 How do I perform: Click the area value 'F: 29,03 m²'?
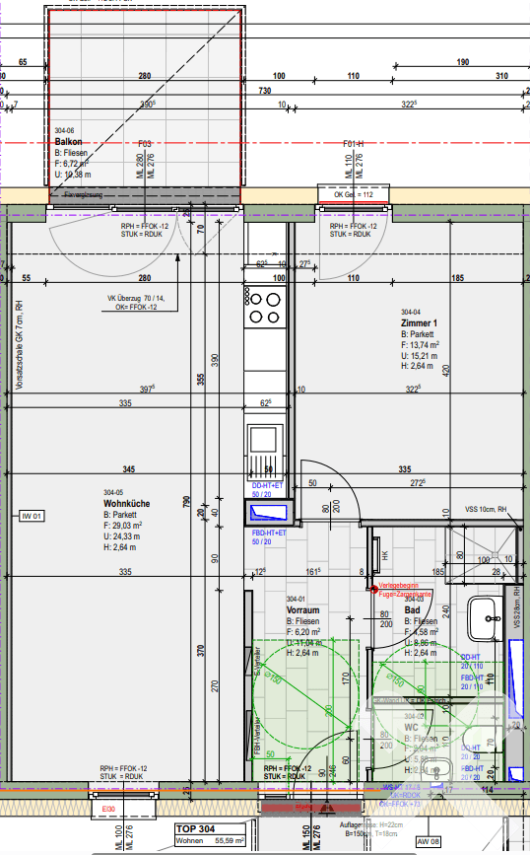(x=122, y=526)
